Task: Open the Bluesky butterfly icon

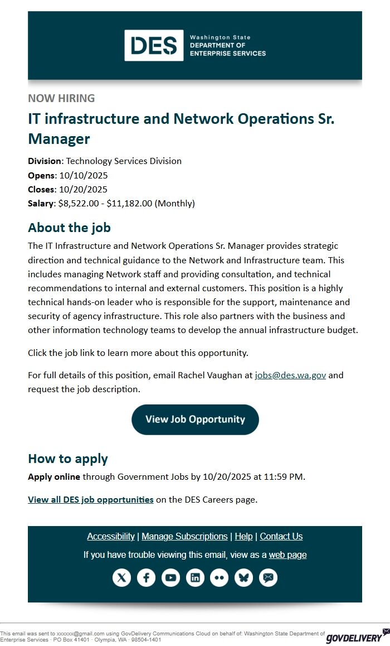Action: [x=244, y=578]
